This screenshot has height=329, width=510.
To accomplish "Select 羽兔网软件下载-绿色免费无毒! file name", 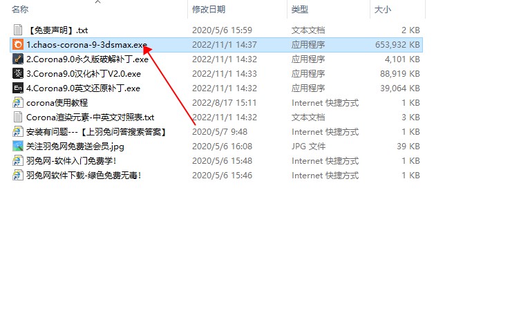I will [x=84, y=176].
